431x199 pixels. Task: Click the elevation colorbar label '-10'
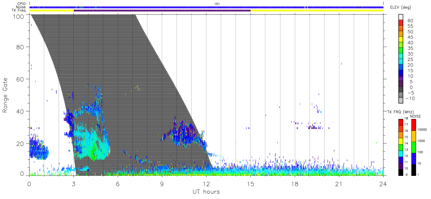411,98
